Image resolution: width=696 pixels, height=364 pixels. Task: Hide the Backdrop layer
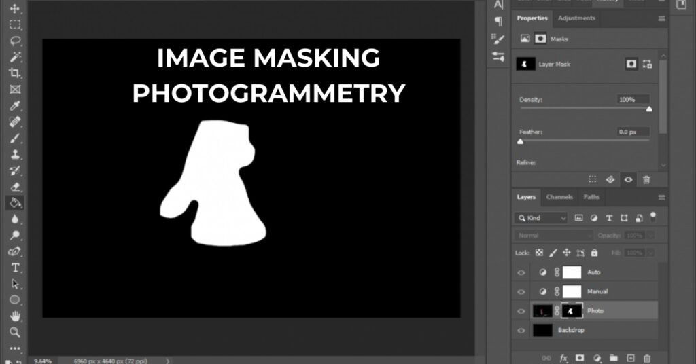[x=521, y=330]
